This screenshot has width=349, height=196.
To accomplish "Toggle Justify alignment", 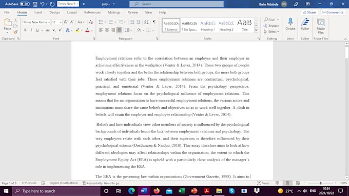I will tap(119, 30).
